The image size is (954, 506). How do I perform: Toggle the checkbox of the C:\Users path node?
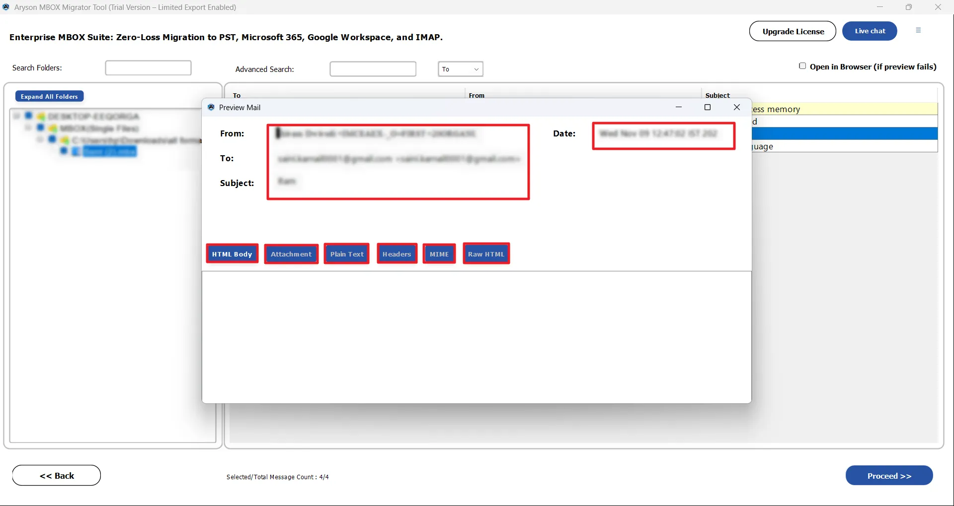point(52,139)
